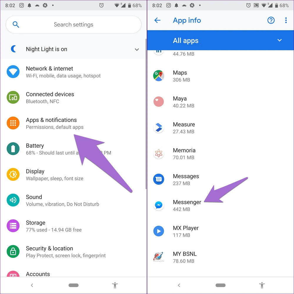Screen dimensions: 294x294
Task: Expand the Night Light chevron
Action: tap(137, 49)
